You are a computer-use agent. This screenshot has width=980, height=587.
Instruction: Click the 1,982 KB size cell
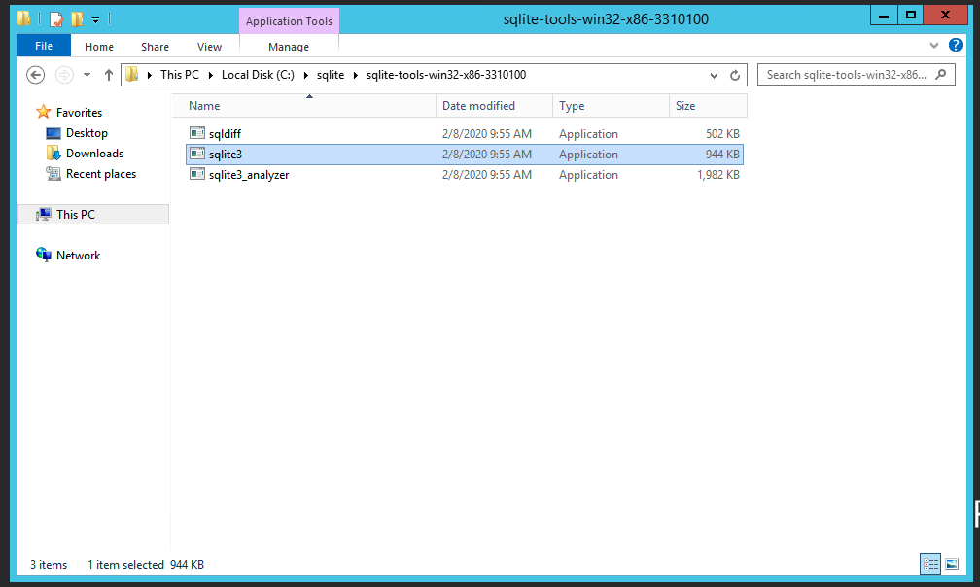[718, 175]
